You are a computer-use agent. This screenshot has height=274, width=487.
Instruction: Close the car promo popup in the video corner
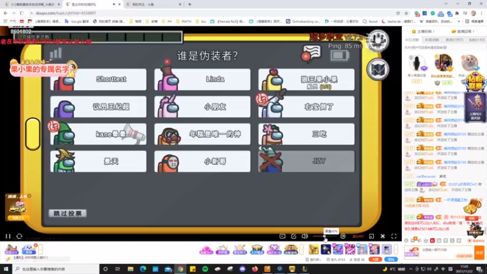point(29,196)
